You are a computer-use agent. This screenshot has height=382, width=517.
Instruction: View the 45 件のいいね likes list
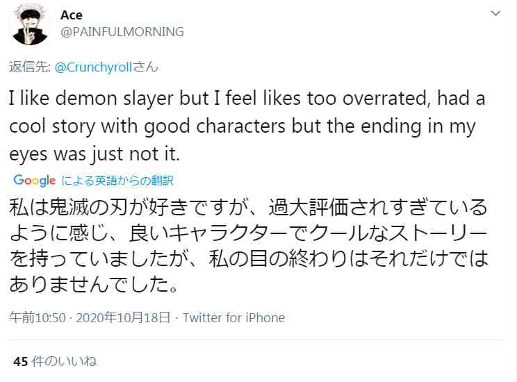click(x=55, y=361)
